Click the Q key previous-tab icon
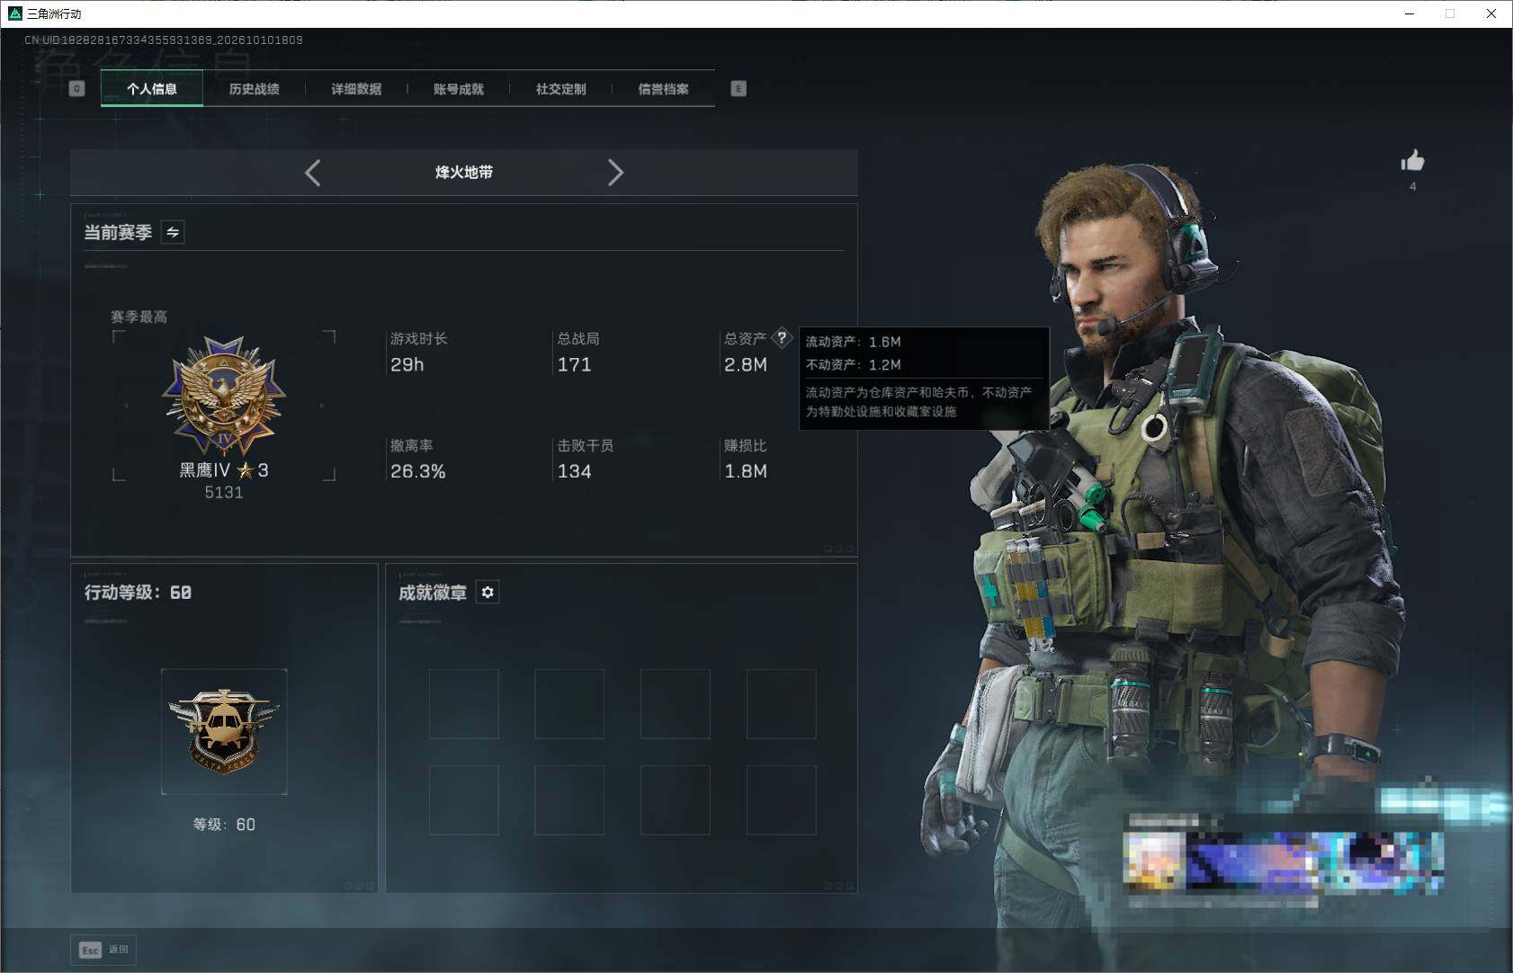The image size is (1513, 973). (x=76, y=88)
